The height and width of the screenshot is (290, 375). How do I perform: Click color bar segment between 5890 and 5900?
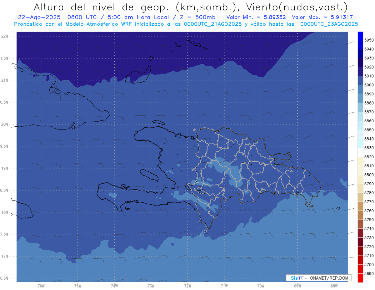click(x=360, y=89)
